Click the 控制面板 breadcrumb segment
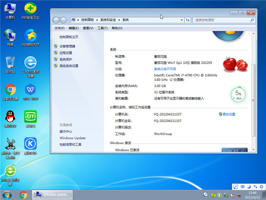 88,20
